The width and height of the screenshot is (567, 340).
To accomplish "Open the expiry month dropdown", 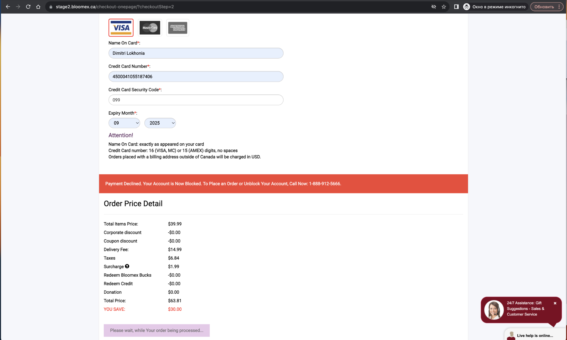I will point(124,123).
